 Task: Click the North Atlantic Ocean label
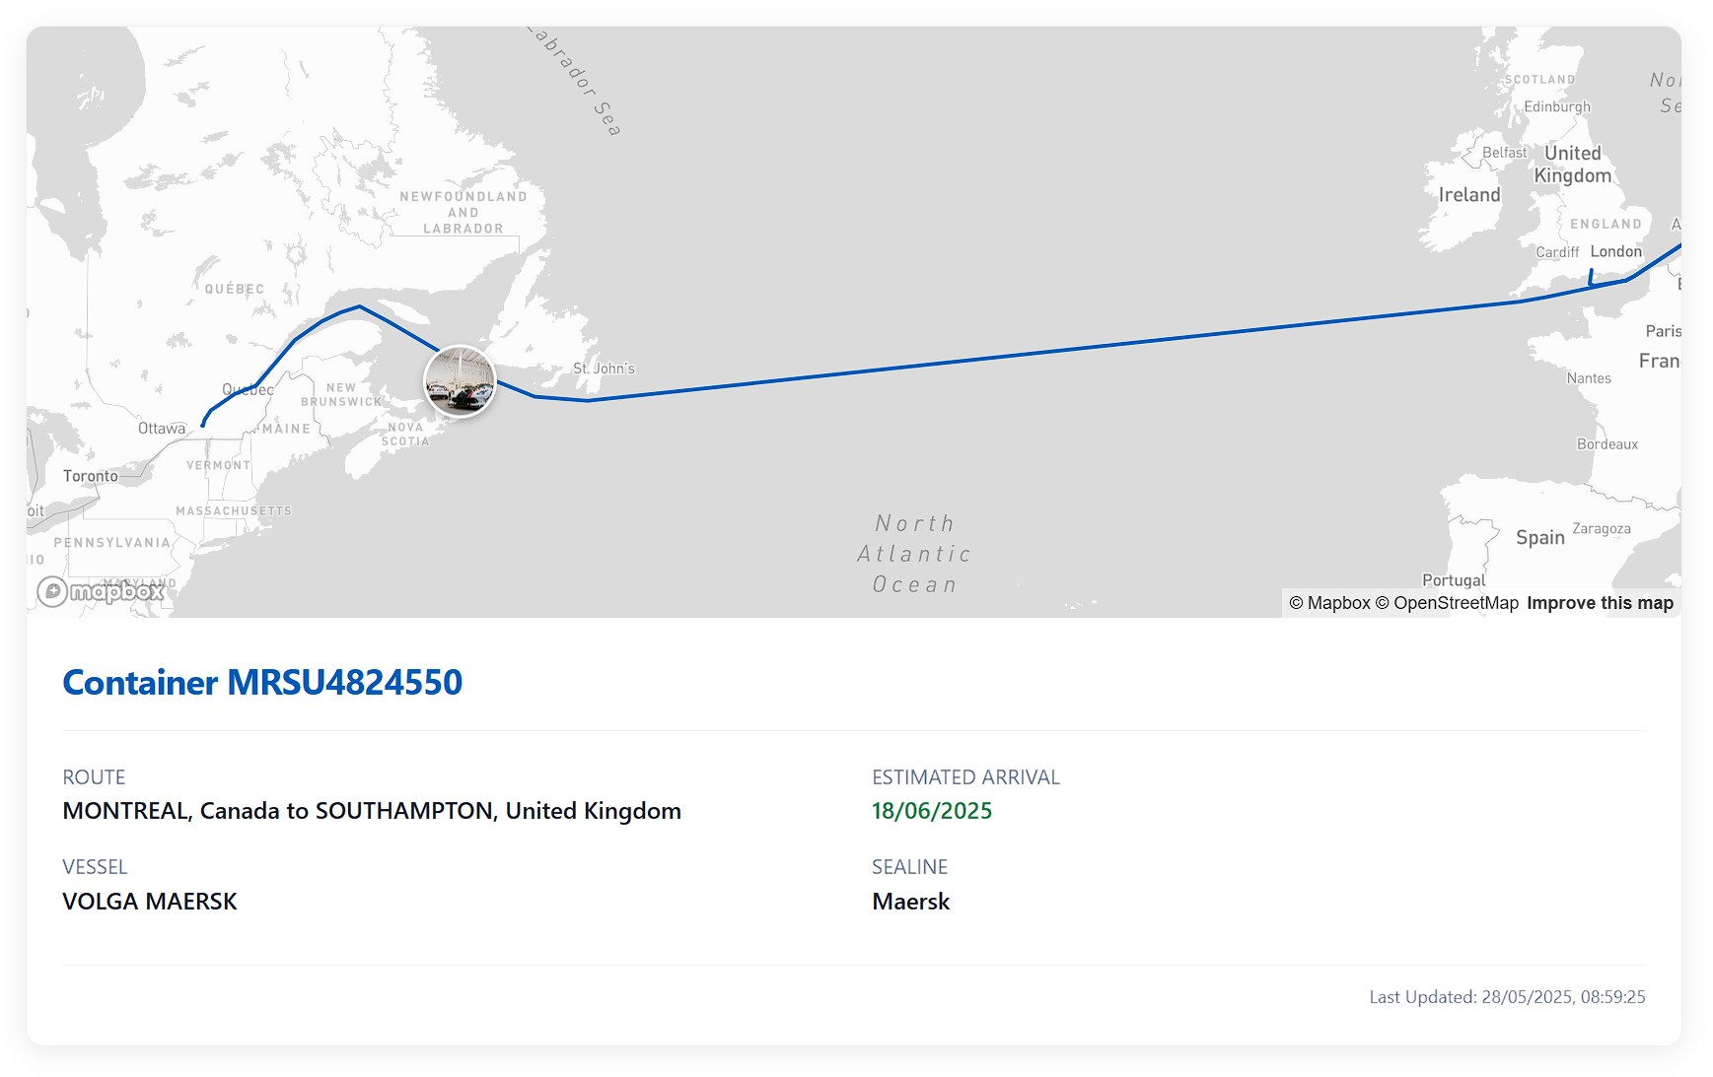(917, 554)
